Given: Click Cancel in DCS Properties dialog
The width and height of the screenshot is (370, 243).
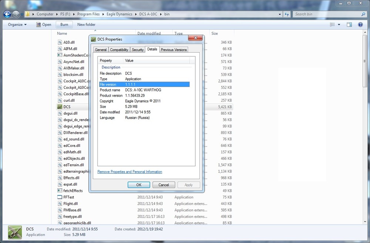Looking at the screenshot, I should [164, 185].
